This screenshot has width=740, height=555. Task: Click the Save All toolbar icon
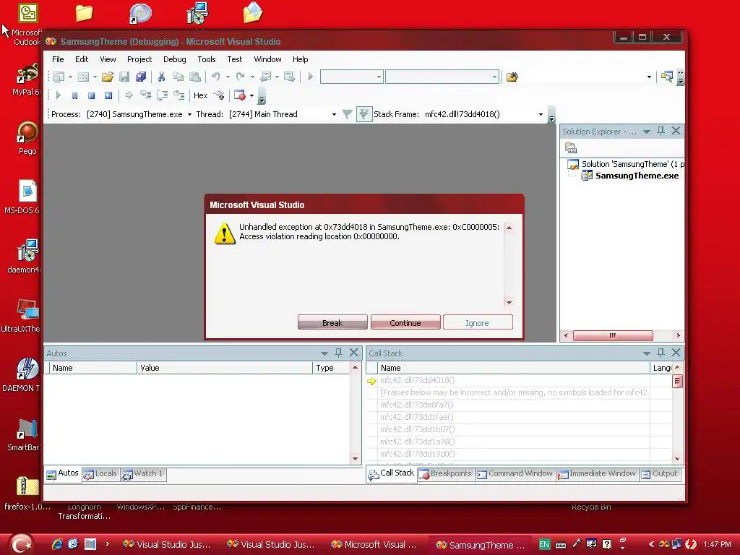click(141, 77)
